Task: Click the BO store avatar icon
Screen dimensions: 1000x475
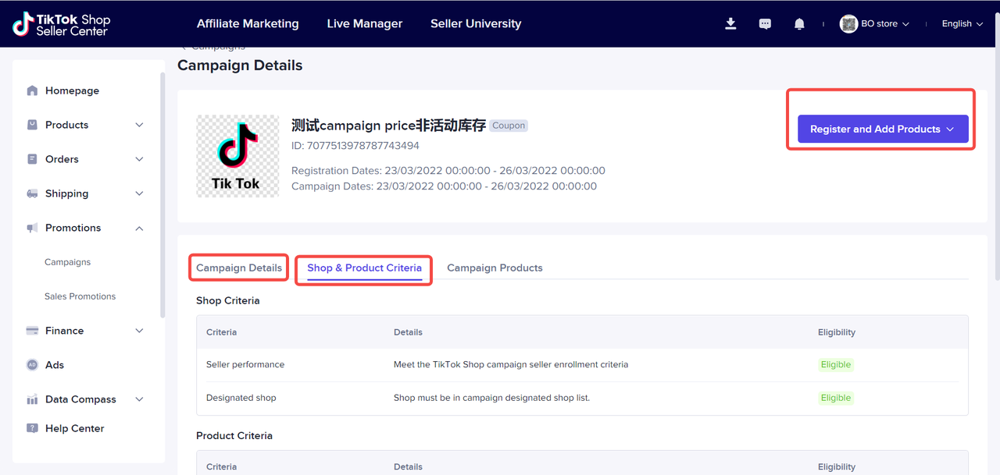Action: [848, 24]
